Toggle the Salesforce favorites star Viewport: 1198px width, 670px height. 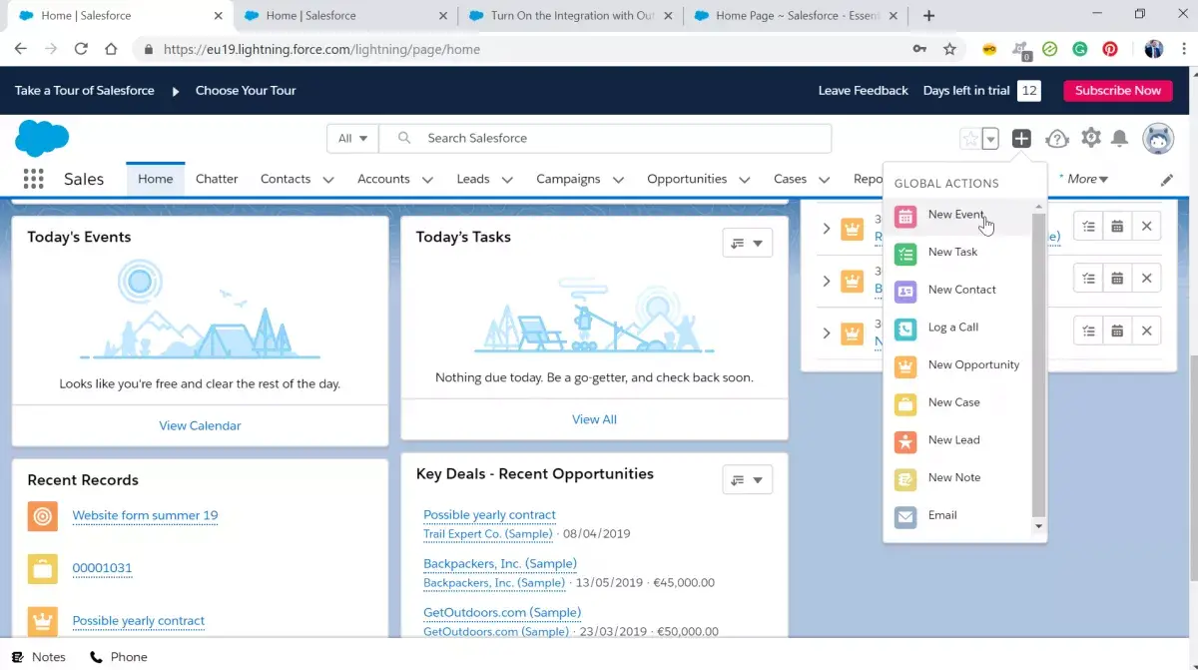[969, 140]
